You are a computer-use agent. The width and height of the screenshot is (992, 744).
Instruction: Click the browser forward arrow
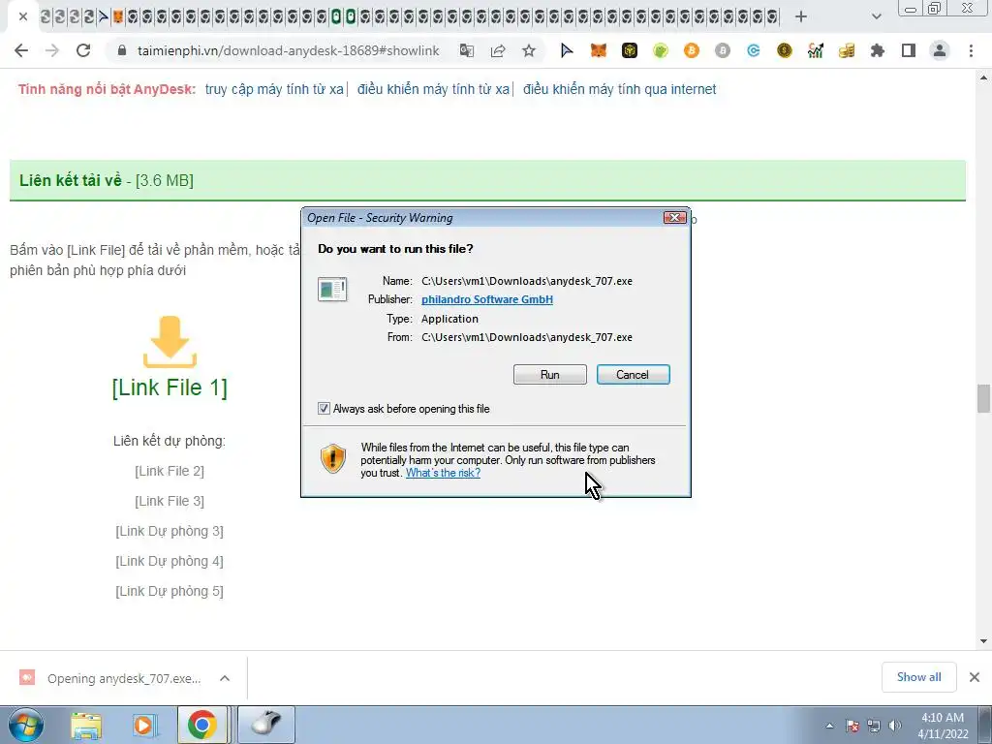[x=52, y=50]
